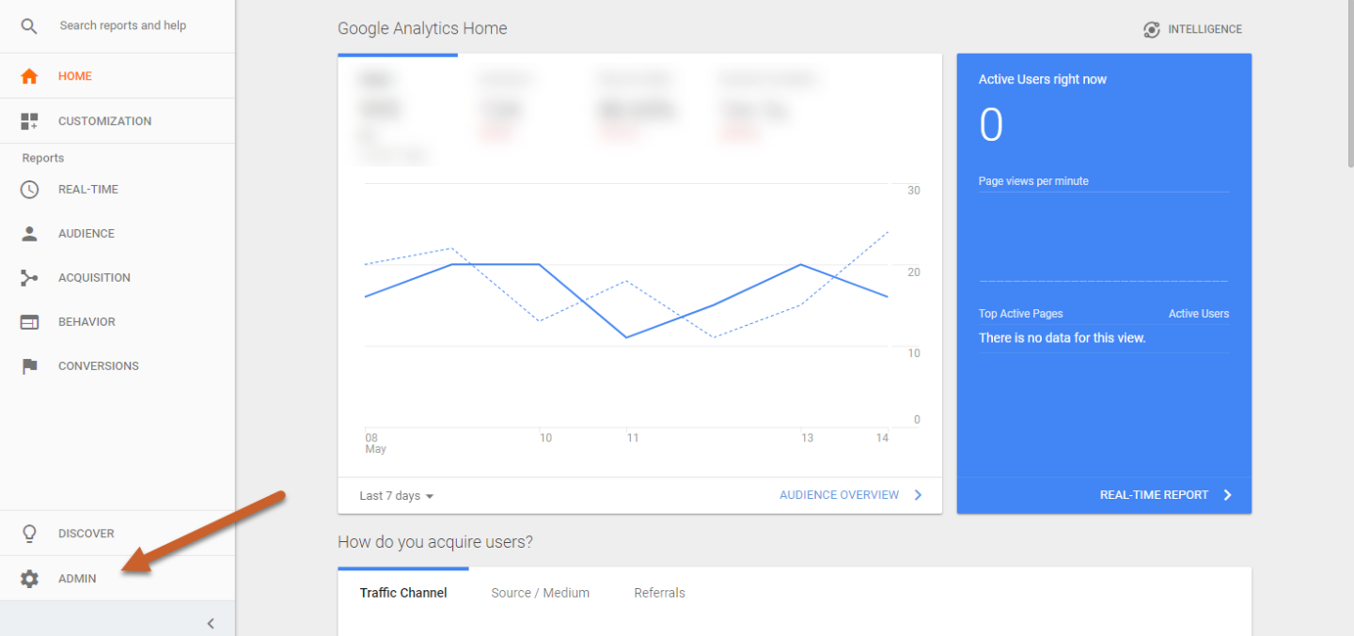The image size is (1354, 636).
Task: Click the Discover lightbulb icon
Action: [x=29, y=534]
